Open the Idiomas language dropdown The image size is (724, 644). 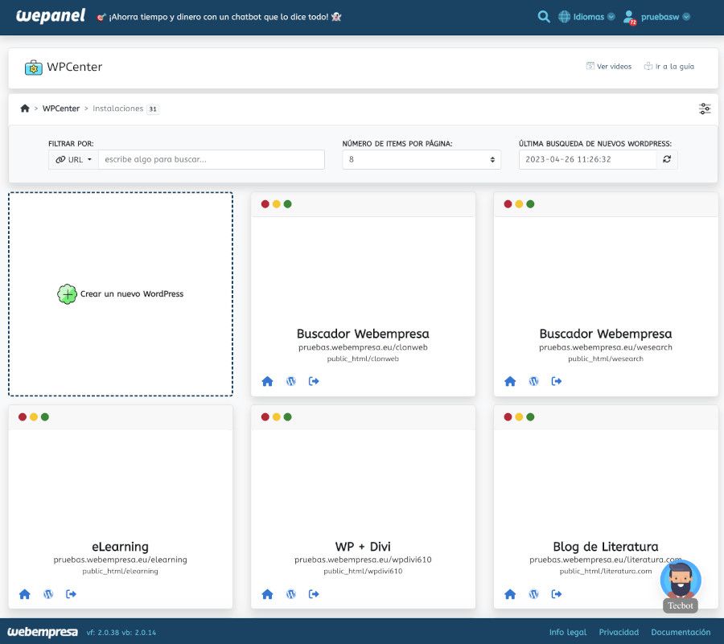[586, 17]
